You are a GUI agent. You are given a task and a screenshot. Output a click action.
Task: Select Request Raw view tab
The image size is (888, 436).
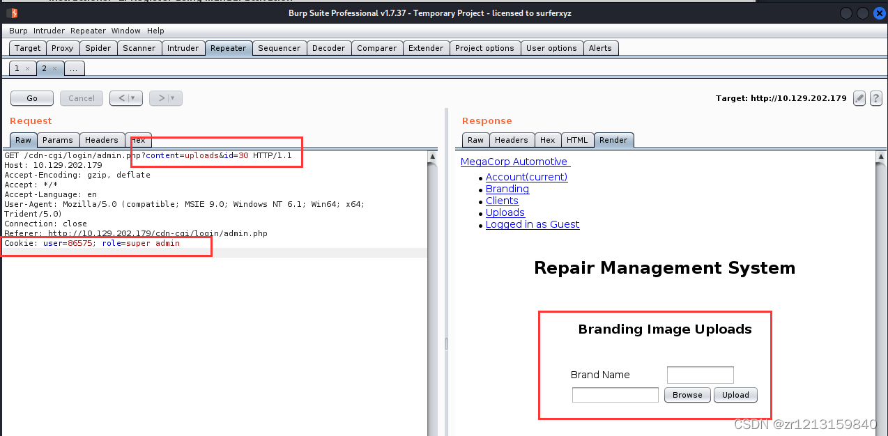[24, 140]
